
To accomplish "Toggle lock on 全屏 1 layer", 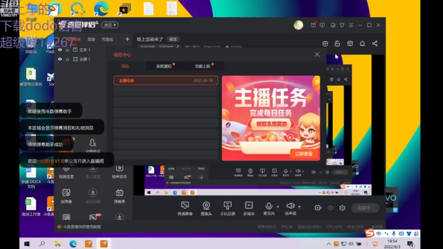I will [68, 59].
